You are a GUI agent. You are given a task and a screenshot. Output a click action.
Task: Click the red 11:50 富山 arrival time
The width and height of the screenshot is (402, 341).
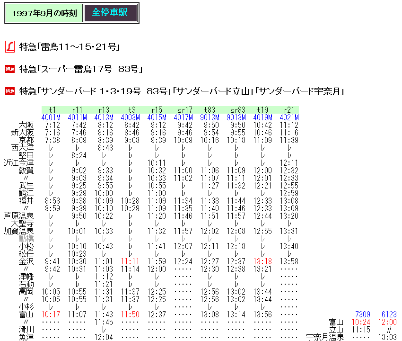[130, 314]
